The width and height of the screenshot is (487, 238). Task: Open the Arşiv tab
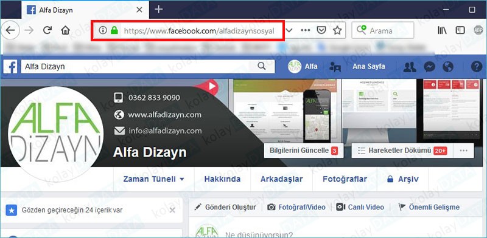pos(403,179)
